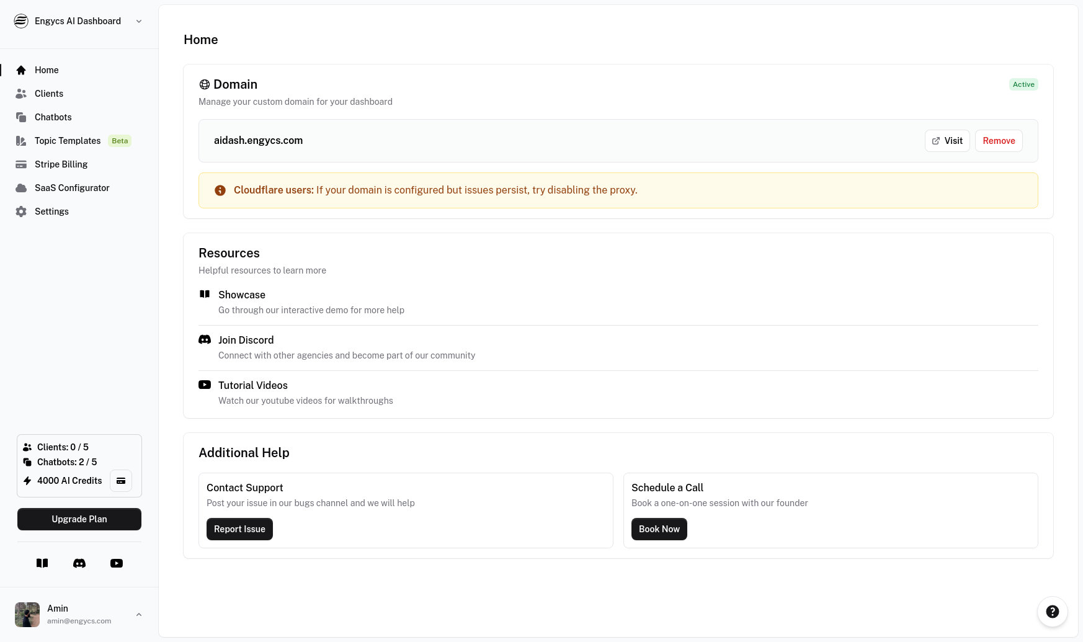The image size is (1083, 642).
Task: Open the book icon in sidebar footer
Action: (42, 563)
